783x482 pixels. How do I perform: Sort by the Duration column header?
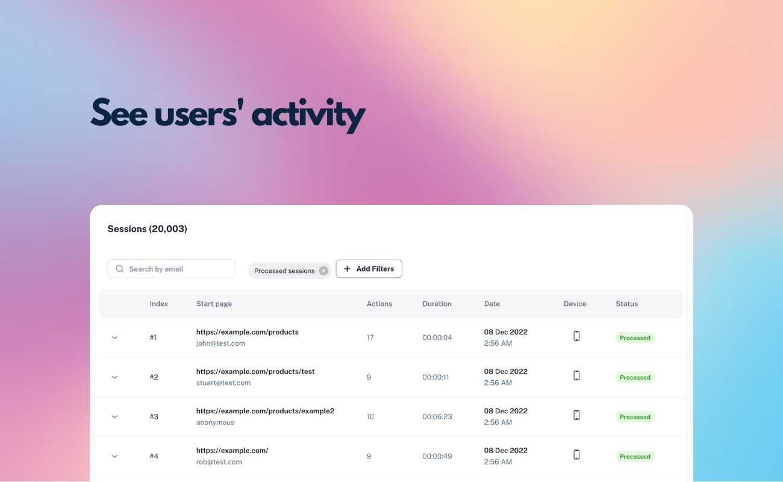[x=437, y=304]
